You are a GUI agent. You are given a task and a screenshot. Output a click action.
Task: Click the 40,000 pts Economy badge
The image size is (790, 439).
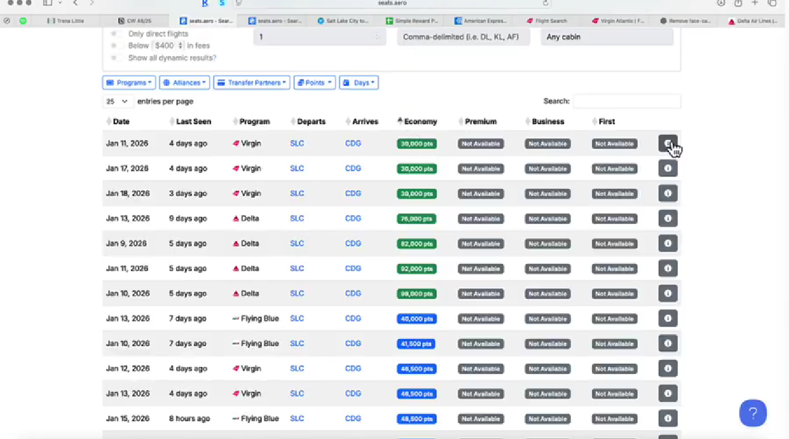tap(417, 319)
